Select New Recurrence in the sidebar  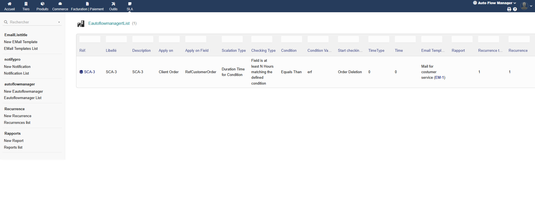18,116
